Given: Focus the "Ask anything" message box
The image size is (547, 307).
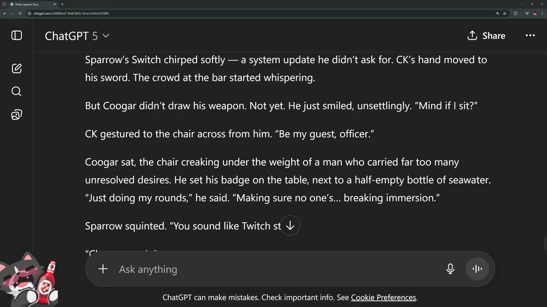Looking at the screenshot, I should pyautogui.click(x=273, y=269).
